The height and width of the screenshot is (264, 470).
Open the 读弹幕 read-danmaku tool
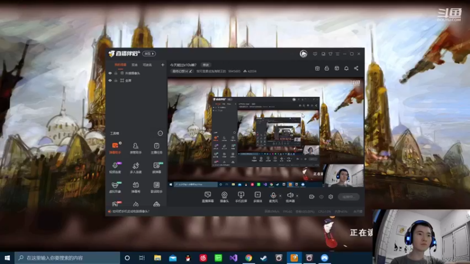[x=156, y=168]
